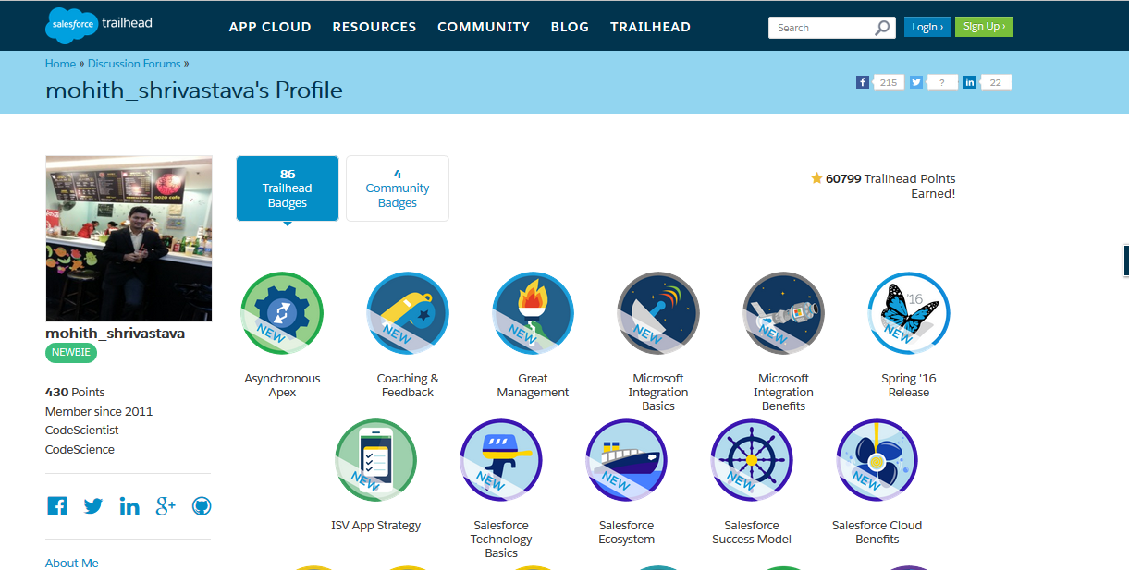Click the Great Management badge title

[x=533, y=385]
